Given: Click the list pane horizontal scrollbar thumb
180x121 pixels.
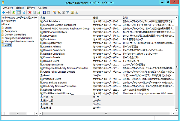Looking at the screenshot, I should click(x=106, y=113).
